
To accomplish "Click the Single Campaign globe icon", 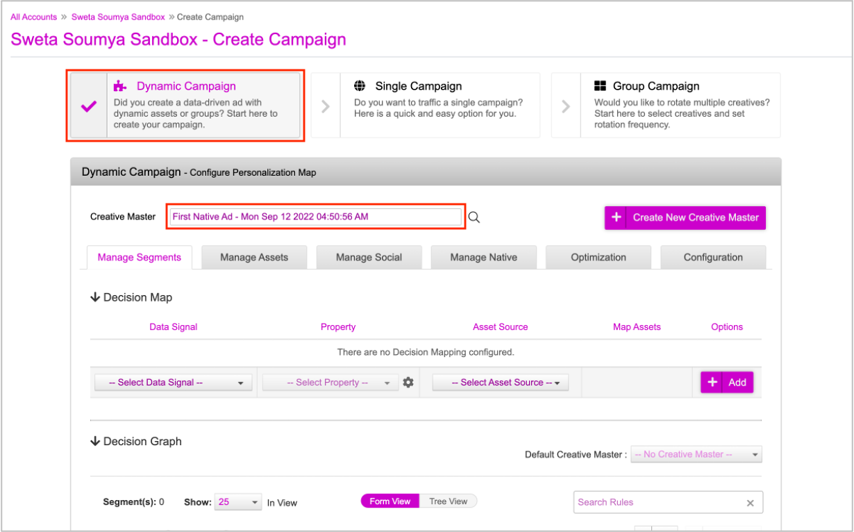I will (x=360, y=86).
